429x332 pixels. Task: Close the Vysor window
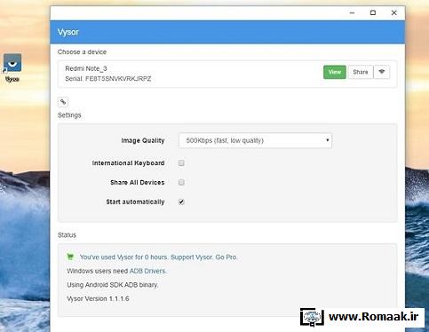point(394,12)
